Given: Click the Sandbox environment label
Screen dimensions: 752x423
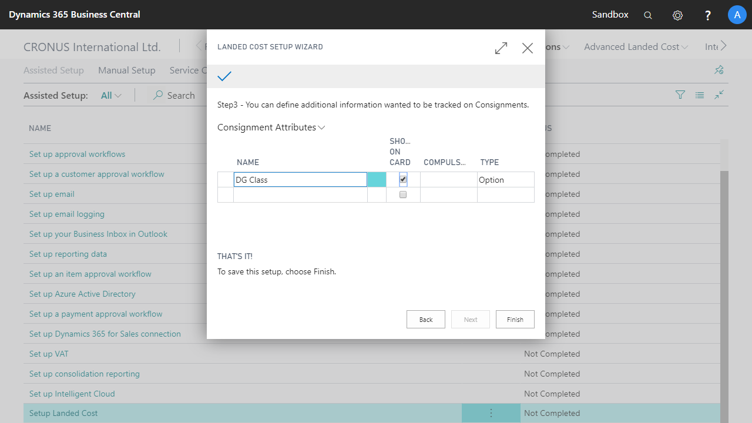Looking at the screenshot, I should point(610,15).
